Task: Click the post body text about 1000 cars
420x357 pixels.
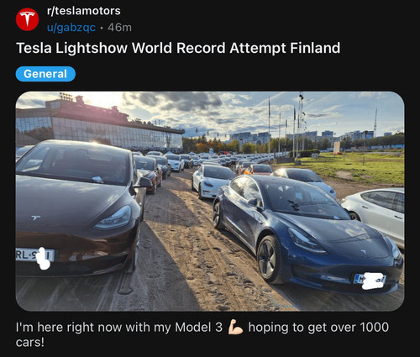Action: pyautogui.click(x=202, y=334)
